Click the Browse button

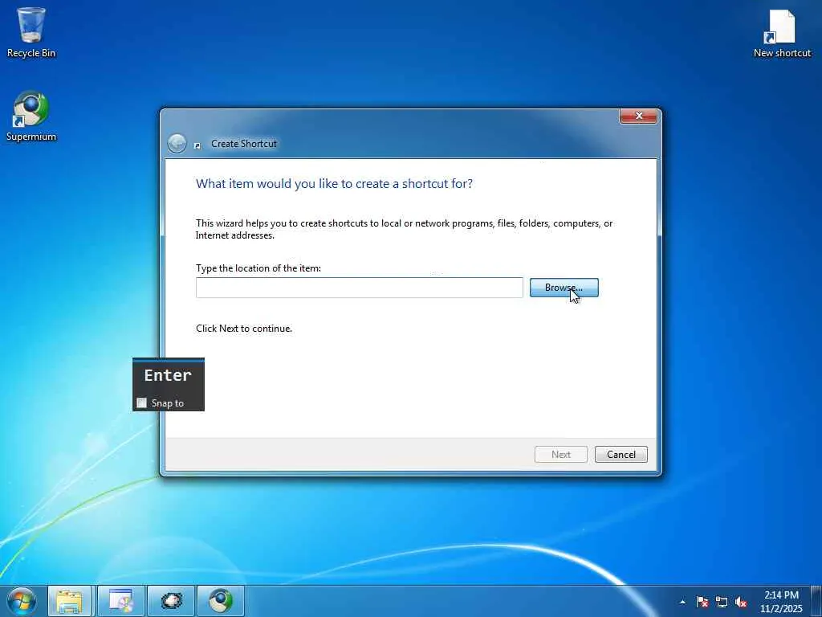pos(564,288)
